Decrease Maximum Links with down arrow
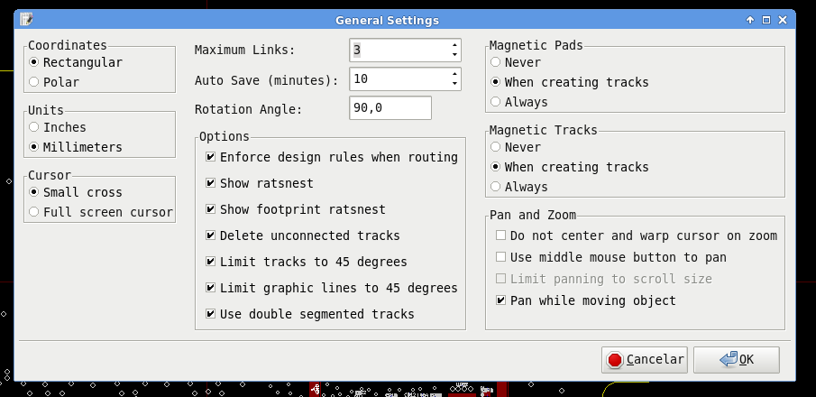This screenshot has width=816, height=397. 454,55
